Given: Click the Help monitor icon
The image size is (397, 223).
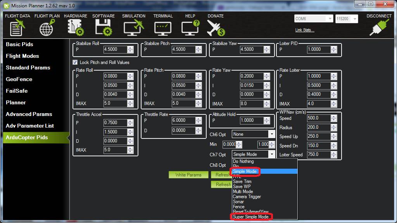Looking at the screenshot, I should (x=190, y=28).
